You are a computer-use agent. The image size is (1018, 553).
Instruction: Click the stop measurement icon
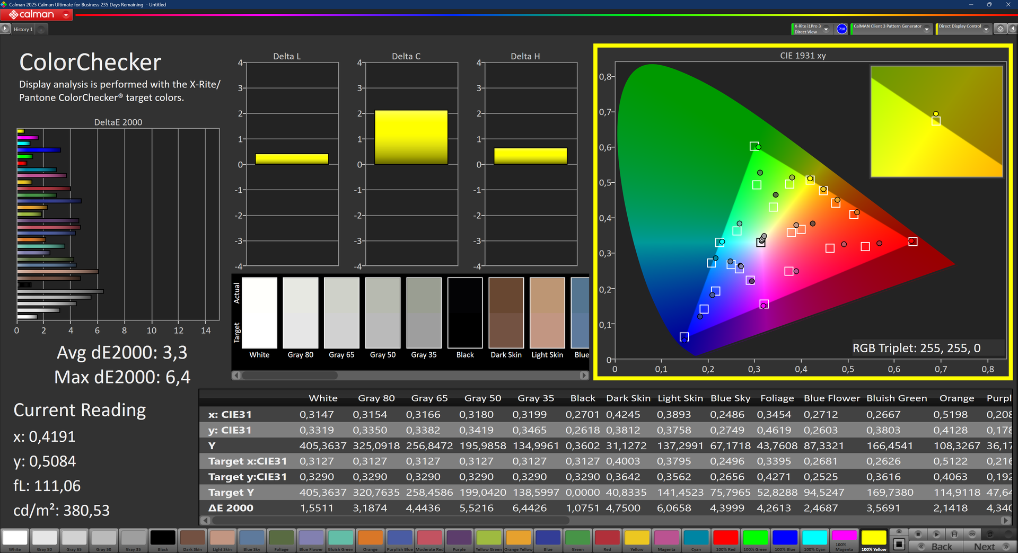918,534
